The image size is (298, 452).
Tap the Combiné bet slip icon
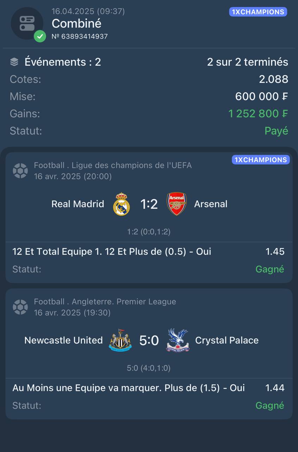pyautogui.click(x=27, y=23)
